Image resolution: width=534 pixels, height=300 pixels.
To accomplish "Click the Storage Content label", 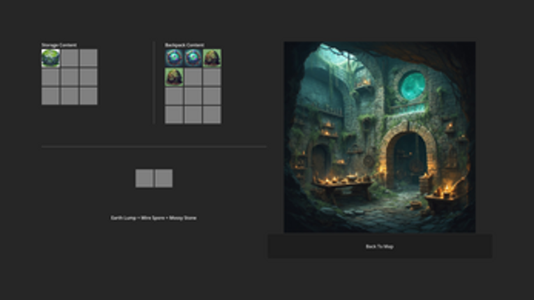I will pos(59,45).
